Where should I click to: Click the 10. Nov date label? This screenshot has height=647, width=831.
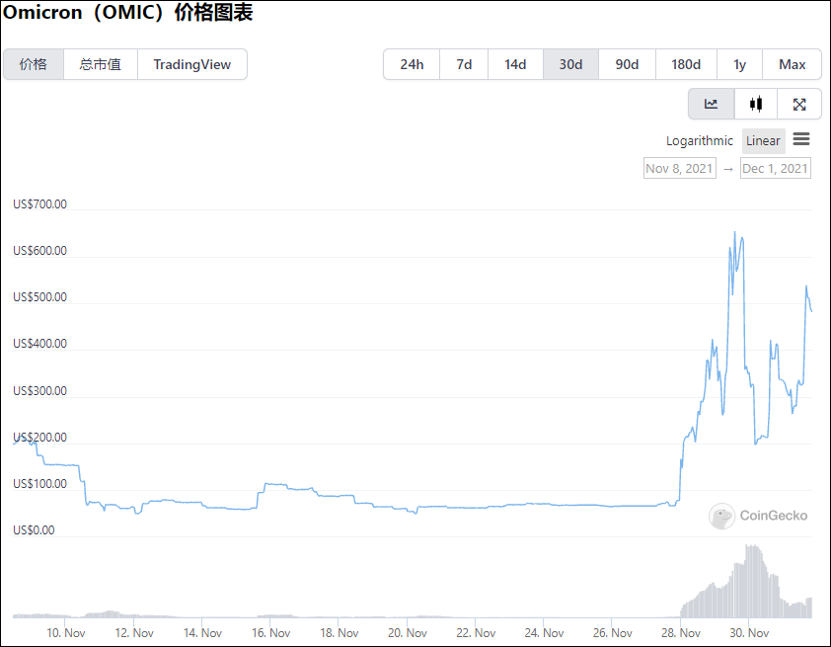coord(66,633)
